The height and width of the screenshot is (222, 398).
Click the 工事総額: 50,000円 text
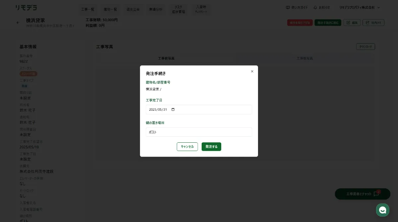(x=101, y=20)
